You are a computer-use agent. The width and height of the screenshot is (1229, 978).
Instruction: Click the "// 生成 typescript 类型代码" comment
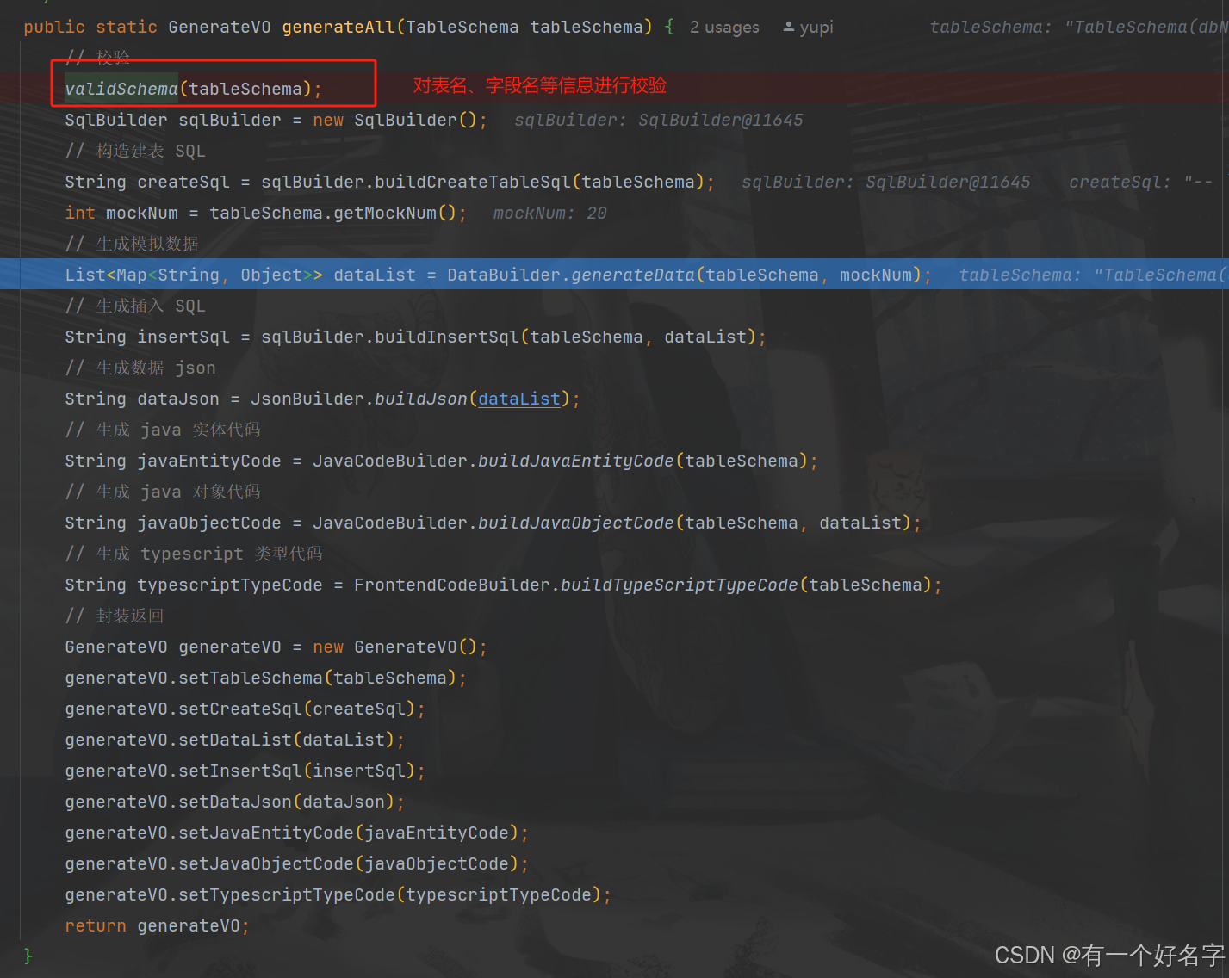pos(194,554)
